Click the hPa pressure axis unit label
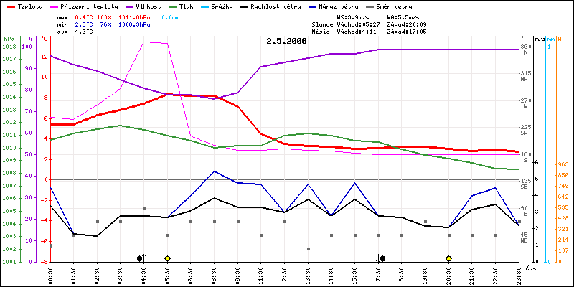Screen dimensions: 574x287 click(x=9, y=38)
